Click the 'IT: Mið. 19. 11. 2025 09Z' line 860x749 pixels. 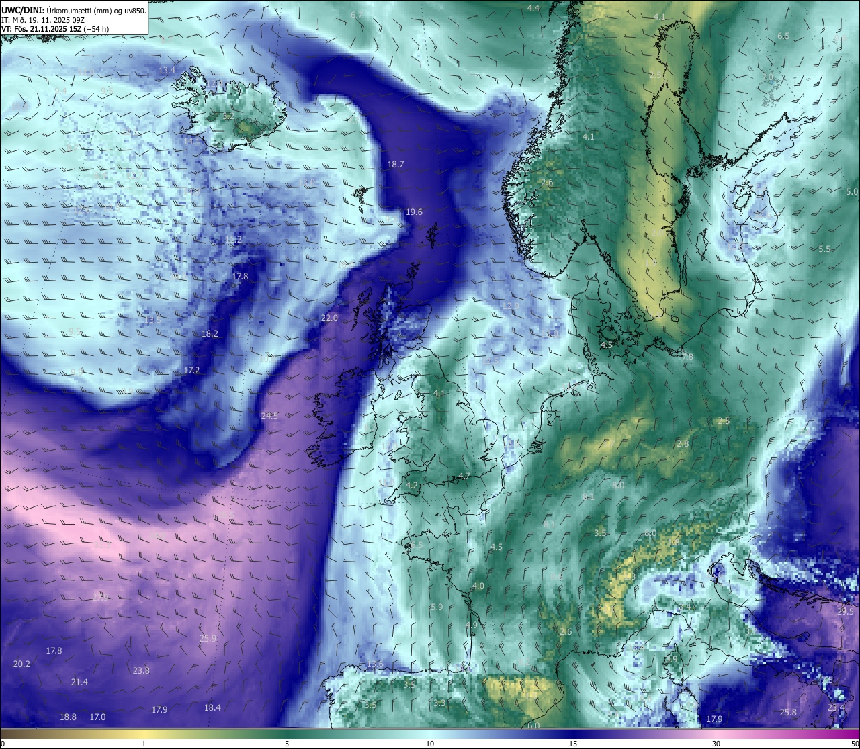(43, 20)
